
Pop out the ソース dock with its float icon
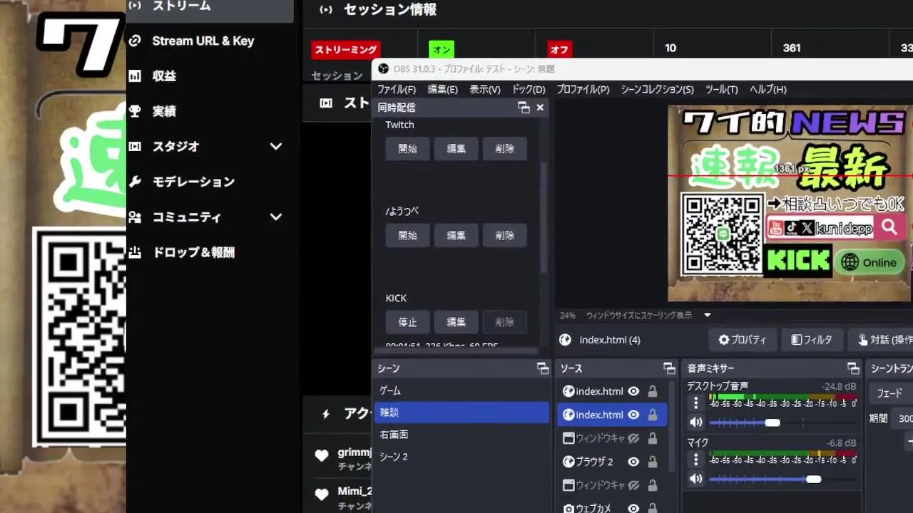[x=669, y=368]
